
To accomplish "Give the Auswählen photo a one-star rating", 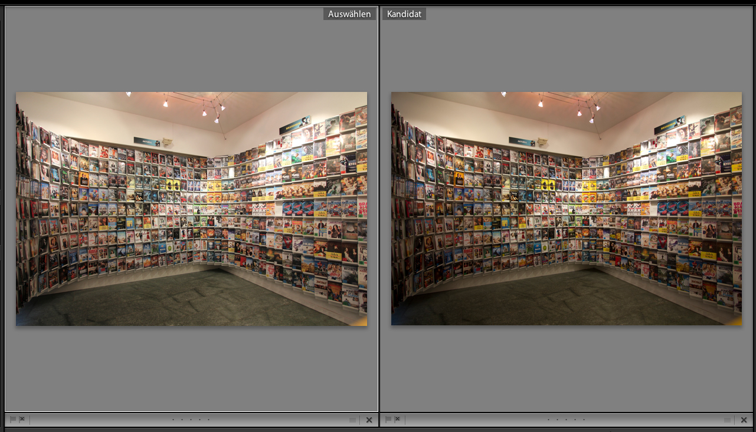I will 173,420.
